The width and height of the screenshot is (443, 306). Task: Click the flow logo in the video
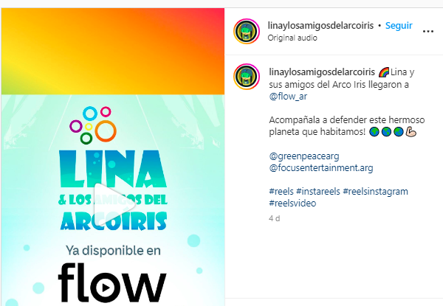tap(112, 283)
